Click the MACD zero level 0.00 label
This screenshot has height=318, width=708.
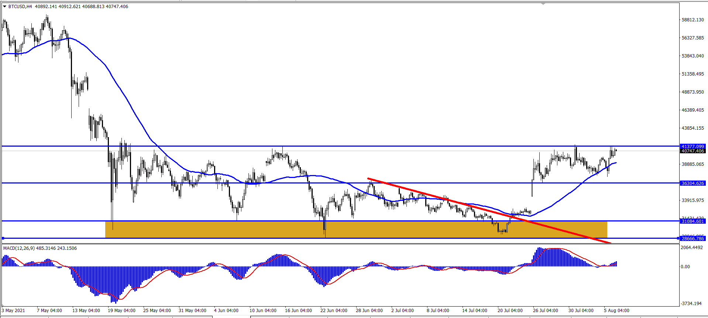685,266
